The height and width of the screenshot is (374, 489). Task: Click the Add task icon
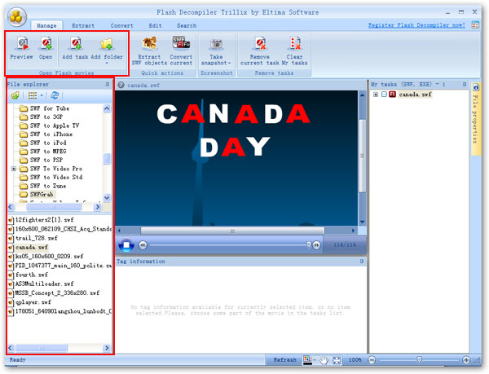[x=75, y=44]
